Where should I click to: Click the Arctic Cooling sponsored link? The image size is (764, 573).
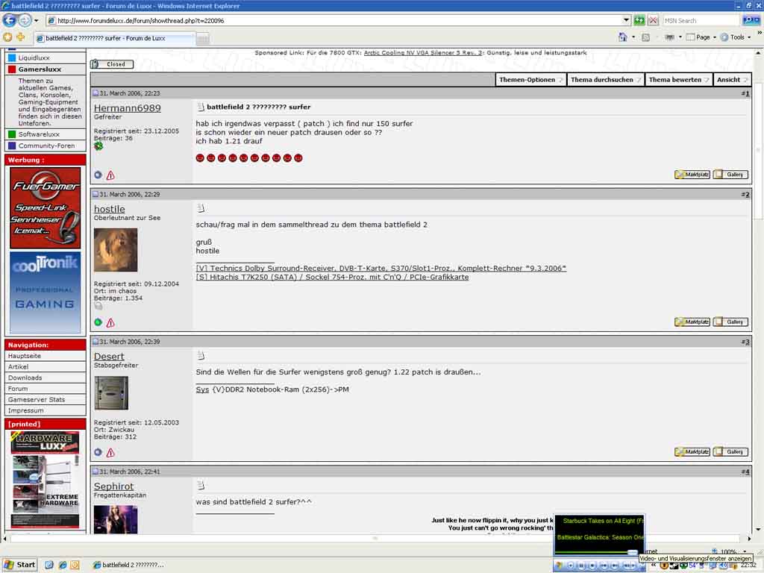pyautogui.click(x=424, y=52)
